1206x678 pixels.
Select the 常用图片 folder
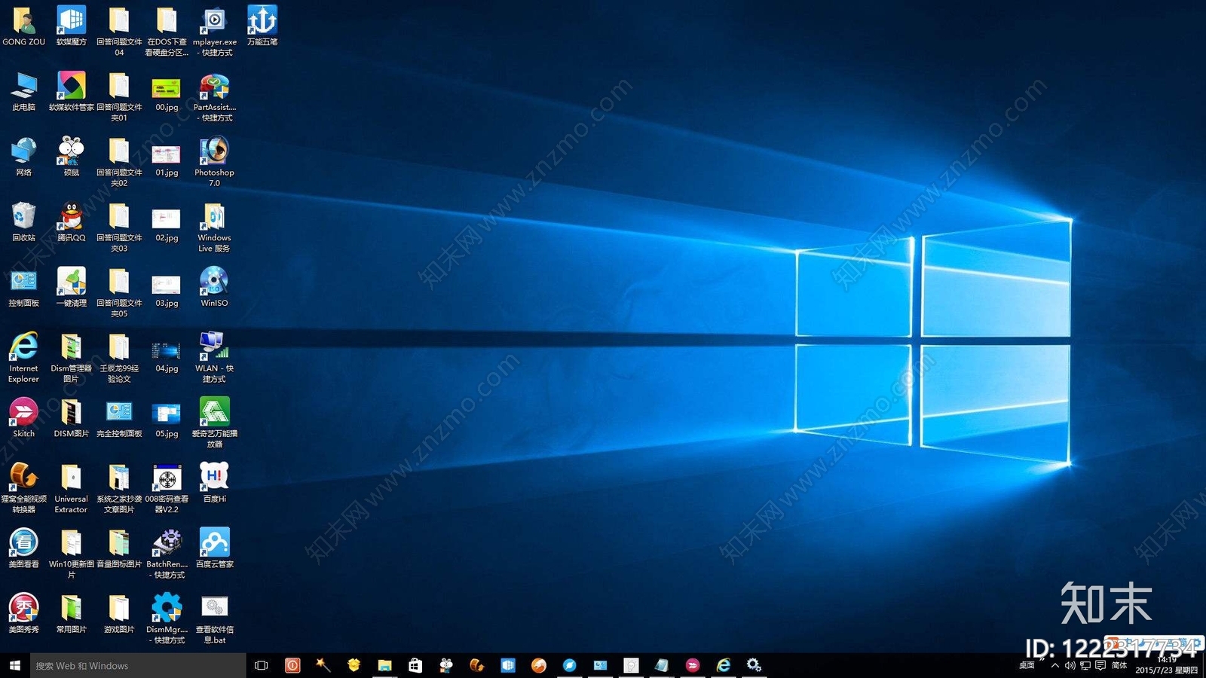(x=71, y=614)
